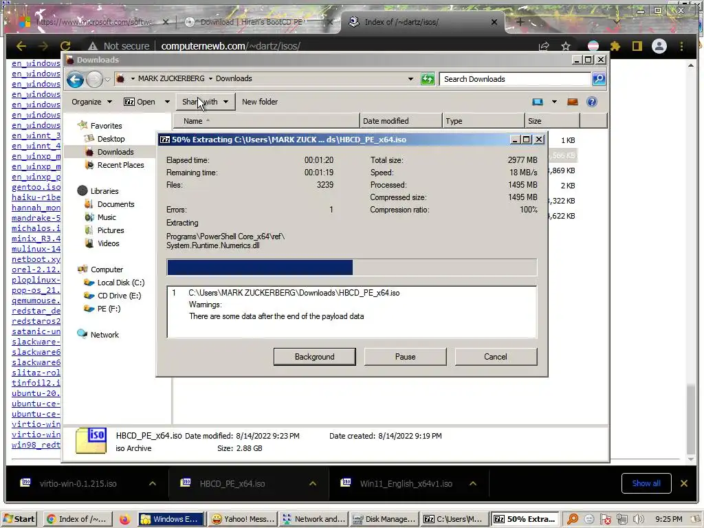Bookmark this page with the star icon
The height and width of the screenshot is (528, 704).
(x=566, y=46)
